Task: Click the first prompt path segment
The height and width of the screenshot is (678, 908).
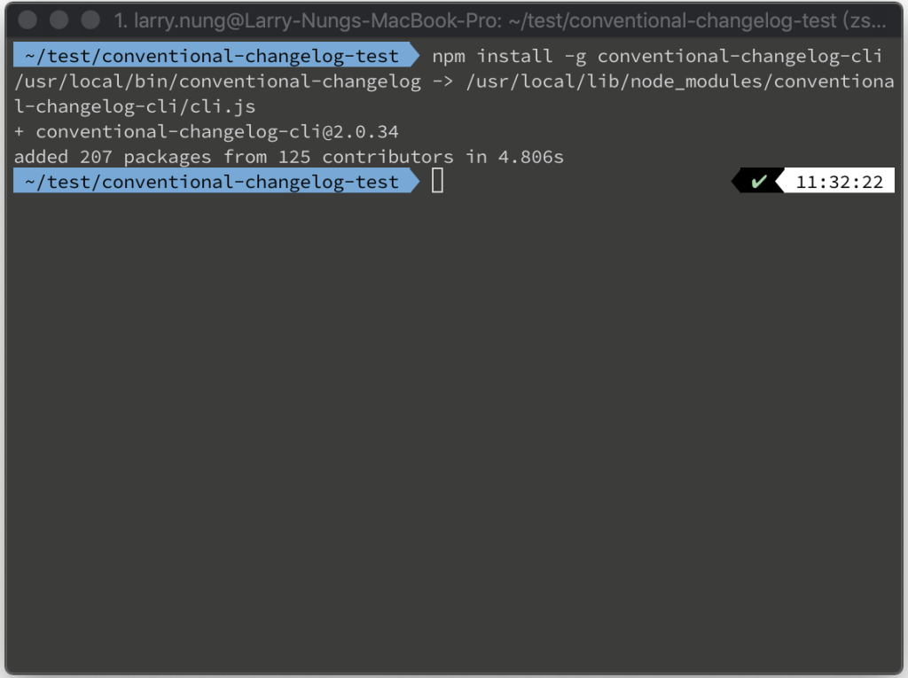Action: tap(211, 56)
